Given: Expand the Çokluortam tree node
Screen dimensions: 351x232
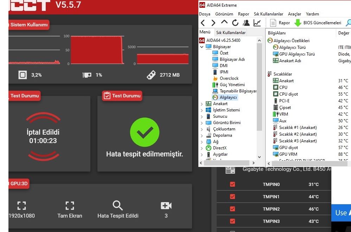Looking at the screenshot, I should tap(202, 129).
